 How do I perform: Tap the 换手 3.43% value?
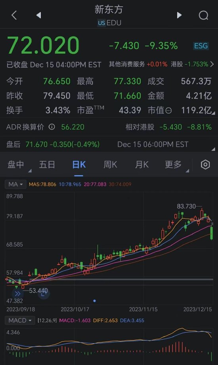(58, 110)
